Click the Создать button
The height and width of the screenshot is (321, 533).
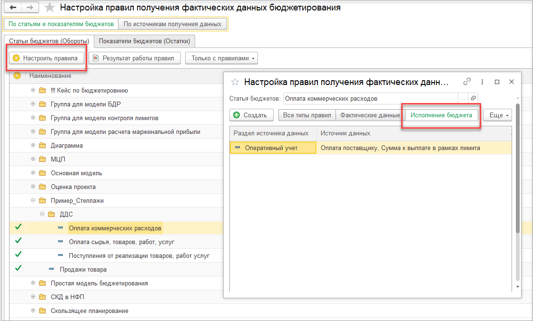[x=251, y=115]
